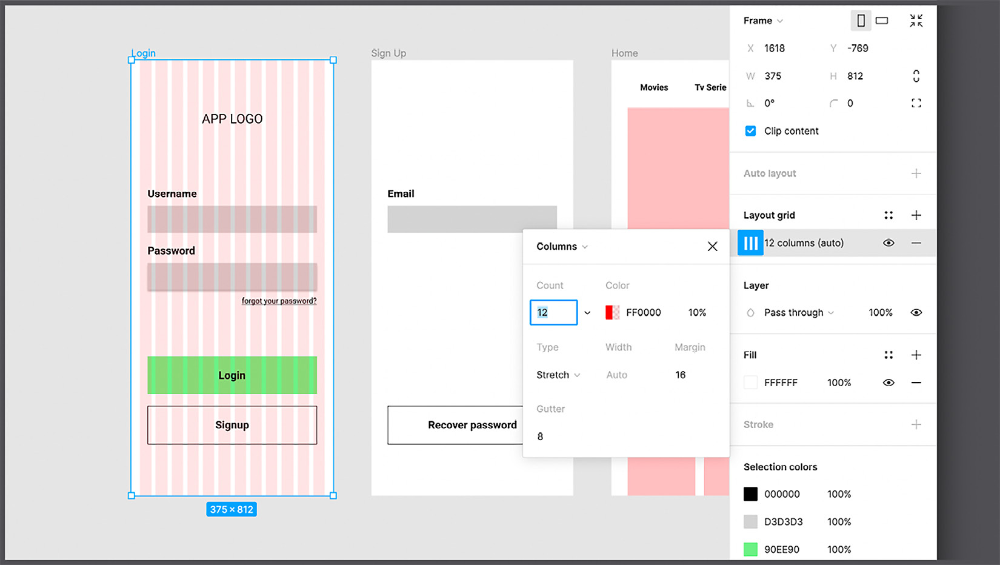Open the Pass through blend mode dropdown
Screen dimensions: 1000x565
[x=794, y=312]
